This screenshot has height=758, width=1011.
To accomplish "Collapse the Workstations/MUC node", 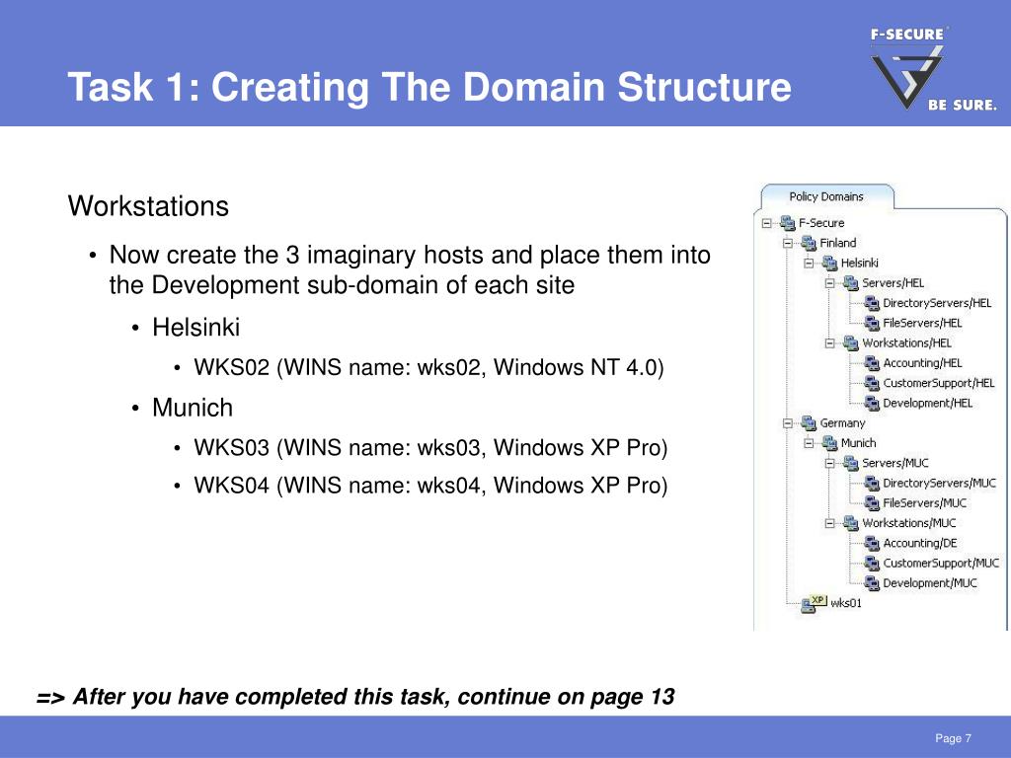I will click(x=830, y=523).
